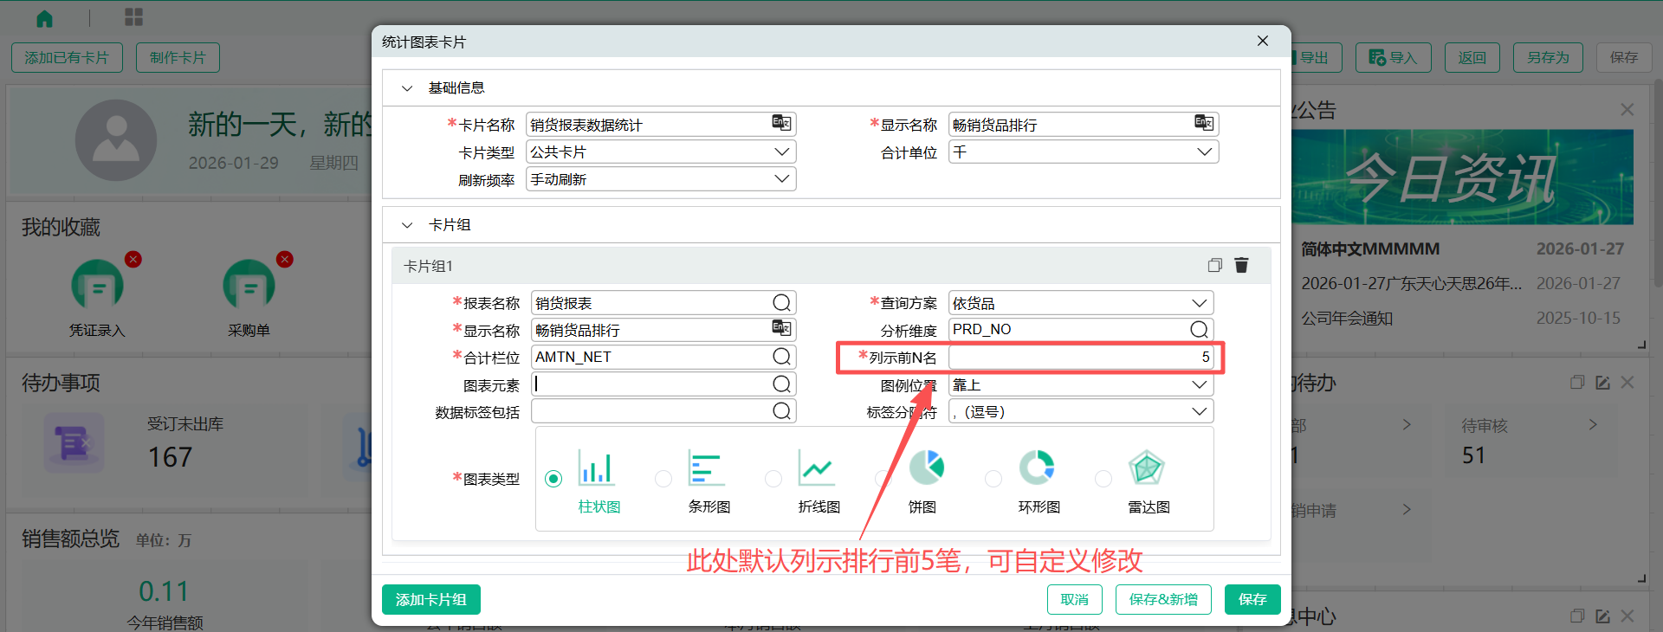Click the search icon in 分析维度 field
This screenshot has width=1663, height=632.
click(1199, 329)
